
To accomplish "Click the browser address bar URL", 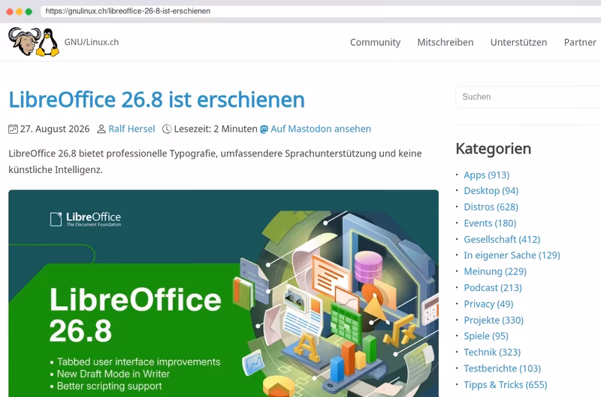I will pyautogui.click(x=128, y=11).
